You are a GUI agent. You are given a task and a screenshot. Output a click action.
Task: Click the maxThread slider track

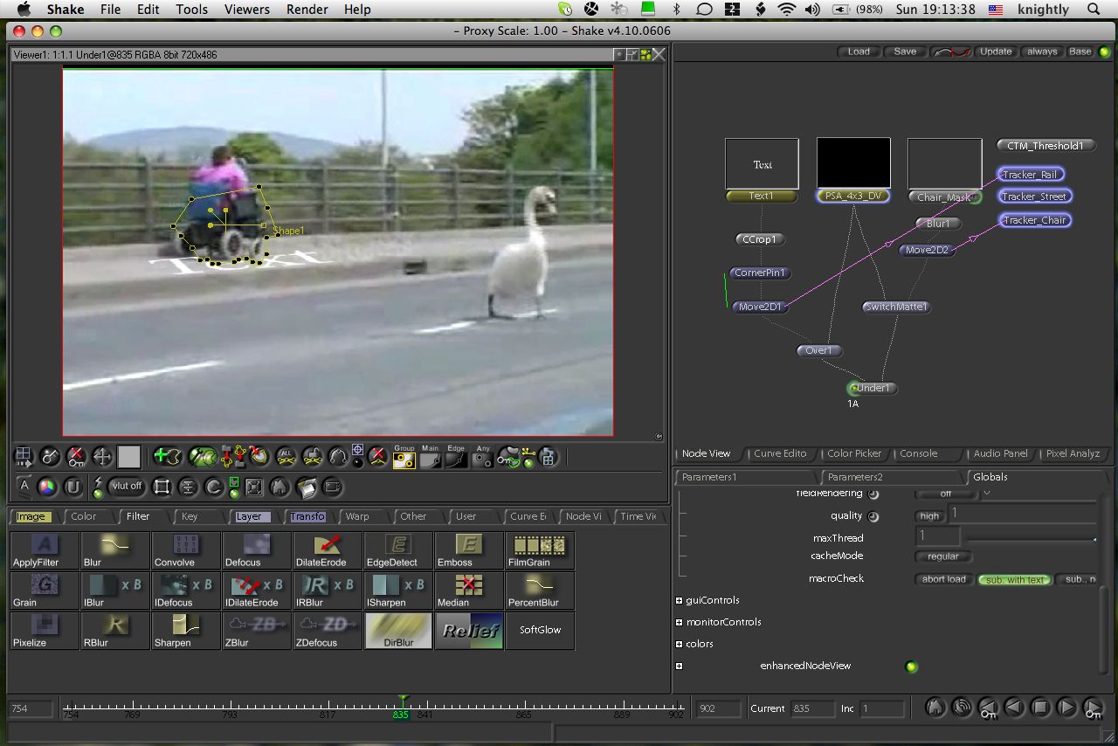pos(1031,539)
